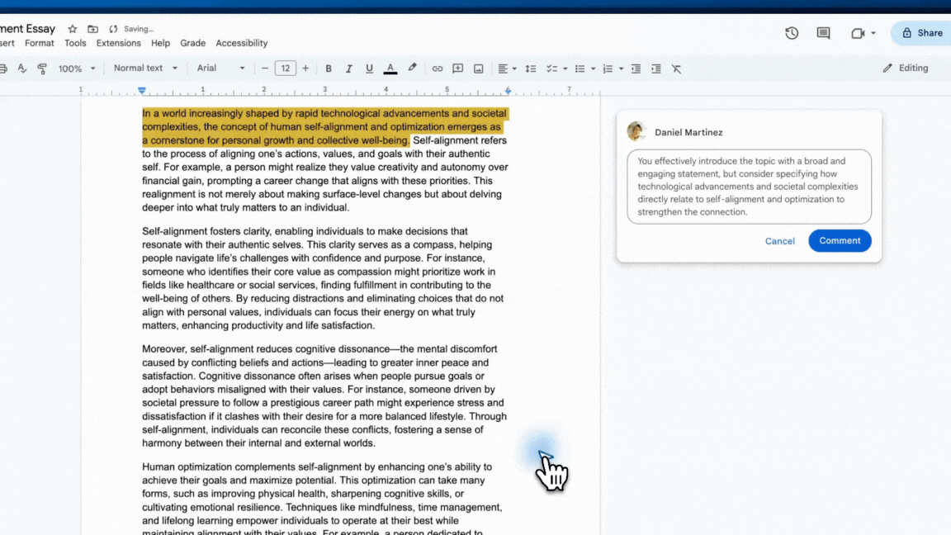Cancel the comment draft
951x535 pixels.
pos(779,241)
